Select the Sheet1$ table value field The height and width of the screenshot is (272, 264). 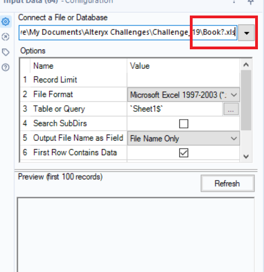[x=175, y=109]
